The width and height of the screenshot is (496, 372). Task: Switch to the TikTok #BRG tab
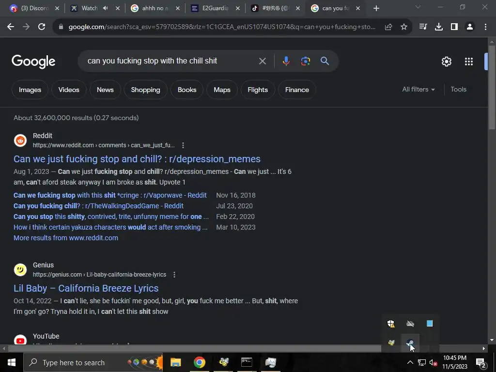click(x=275, y=9)
